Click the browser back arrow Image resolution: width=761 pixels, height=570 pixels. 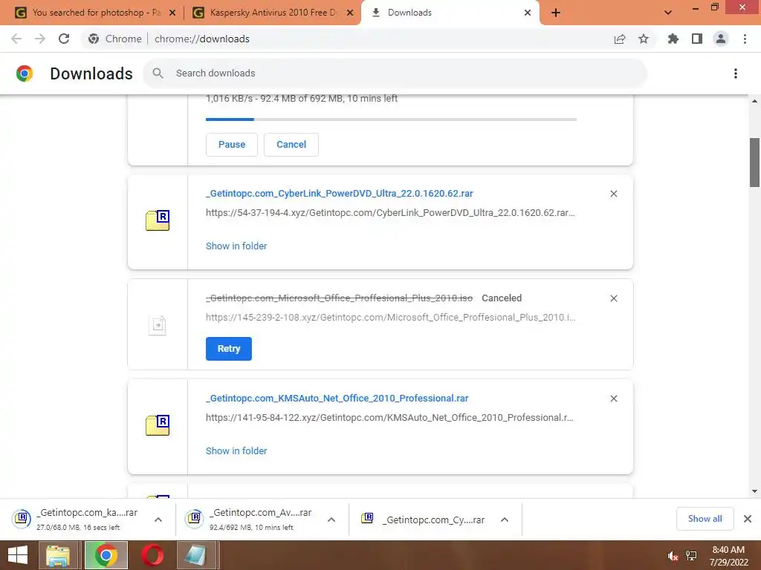(x=16, y=39)
